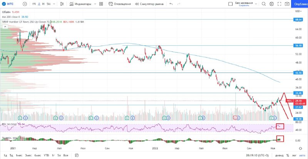Click earnings E marker above Май 2022
This screenshot has height=159, width=308.
(200, 118)
